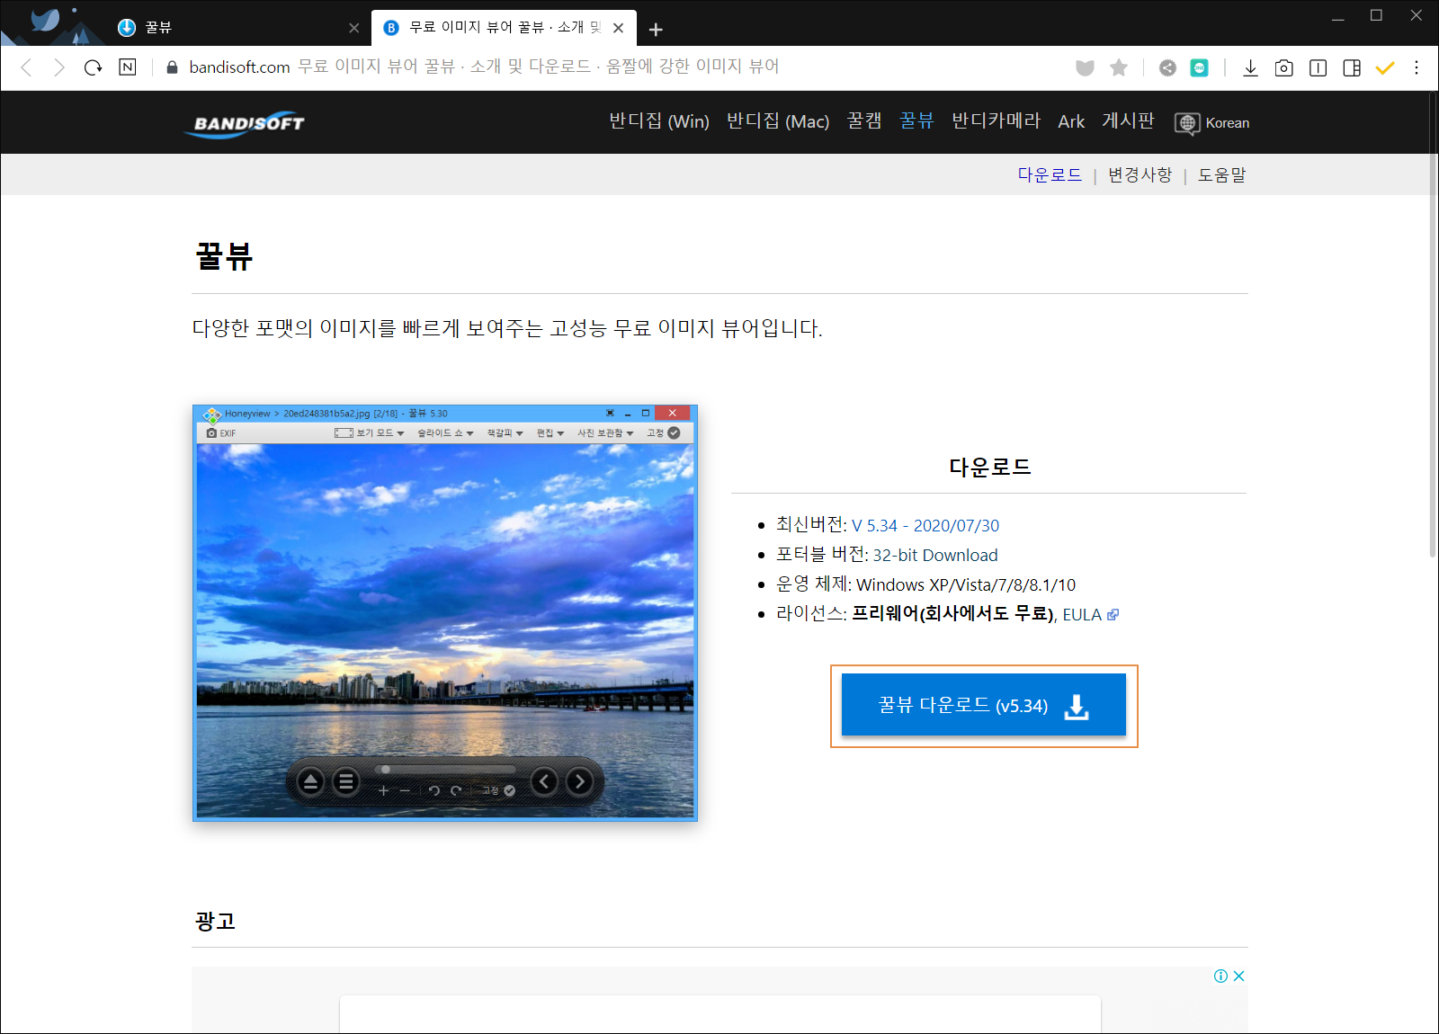Open the downloads arrow icon in the toolbar
This screenshot has width=1439, height=1034.
coord(1250,67)
